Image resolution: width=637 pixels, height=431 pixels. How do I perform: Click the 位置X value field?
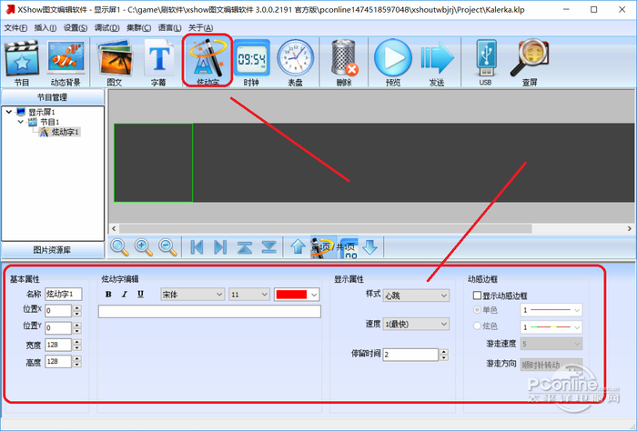(x=58, y=311)
